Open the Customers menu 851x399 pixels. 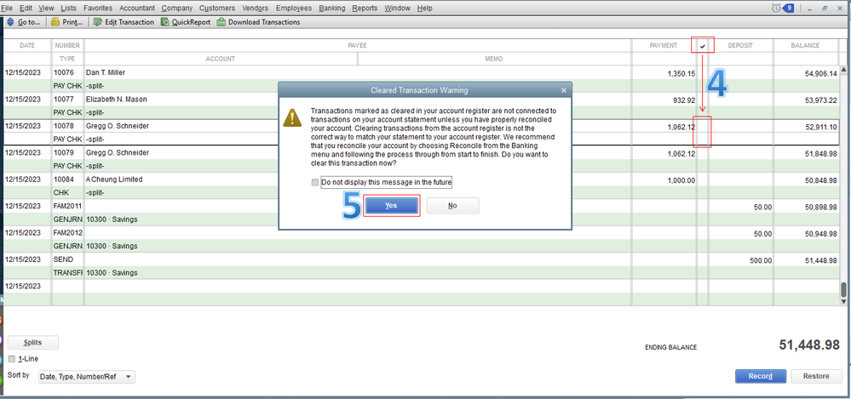[217, 9]
